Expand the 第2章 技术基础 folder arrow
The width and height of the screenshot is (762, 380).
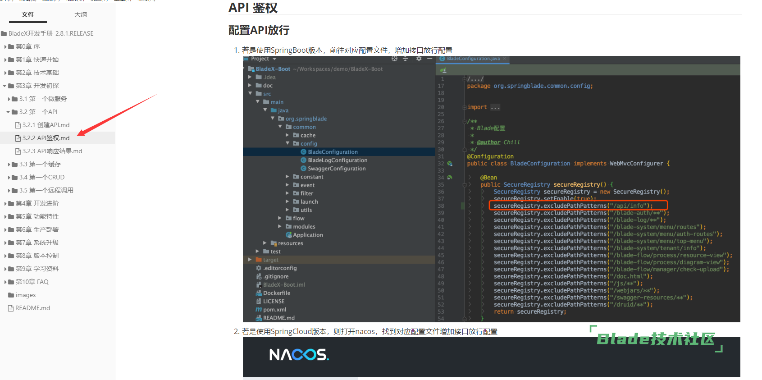[x=5, y=73]
